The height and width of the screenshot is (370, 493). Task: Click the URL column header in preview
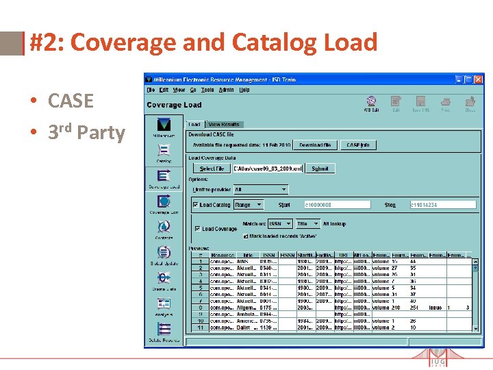point(343,255)
